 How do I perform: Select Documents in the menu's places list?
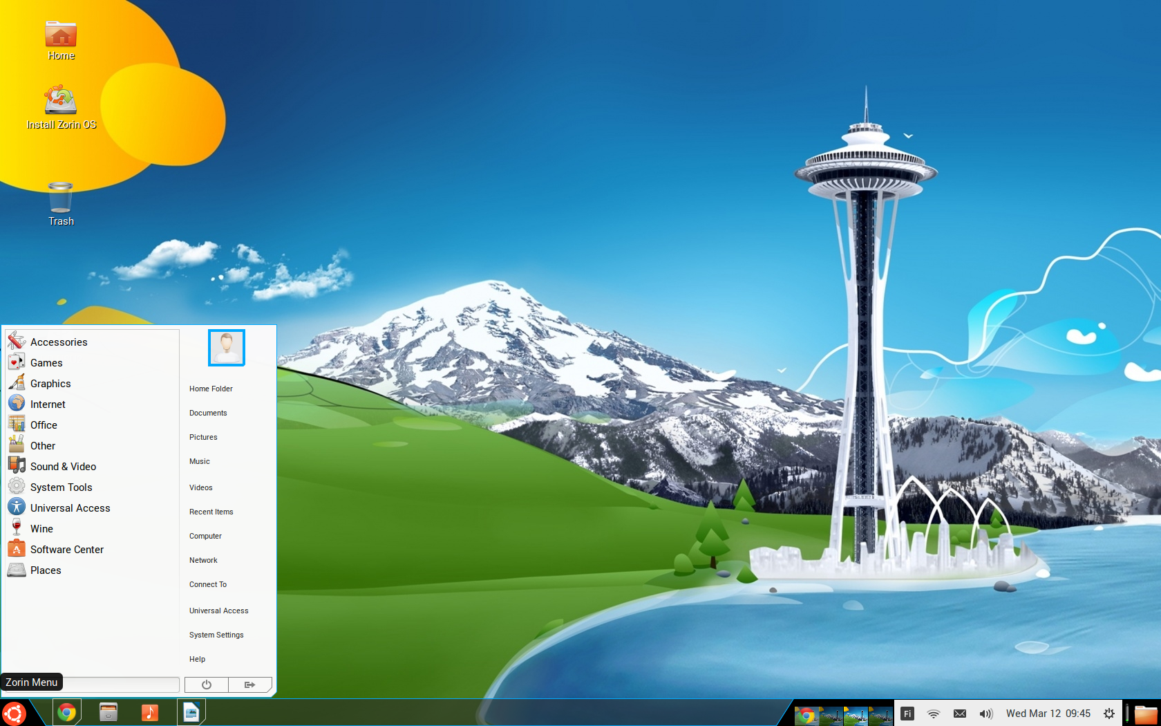pyautogui.click(x=208, y=413)
